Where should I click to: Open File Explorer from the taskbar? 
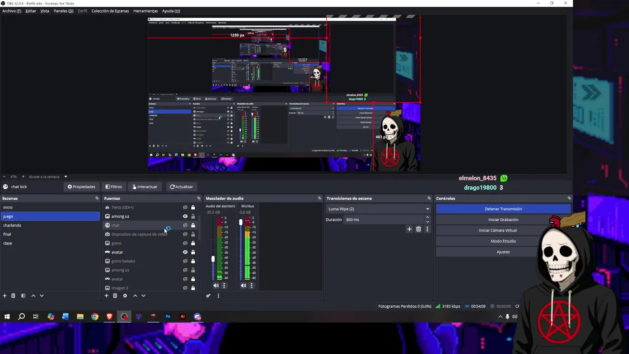(x=80, y=317)
